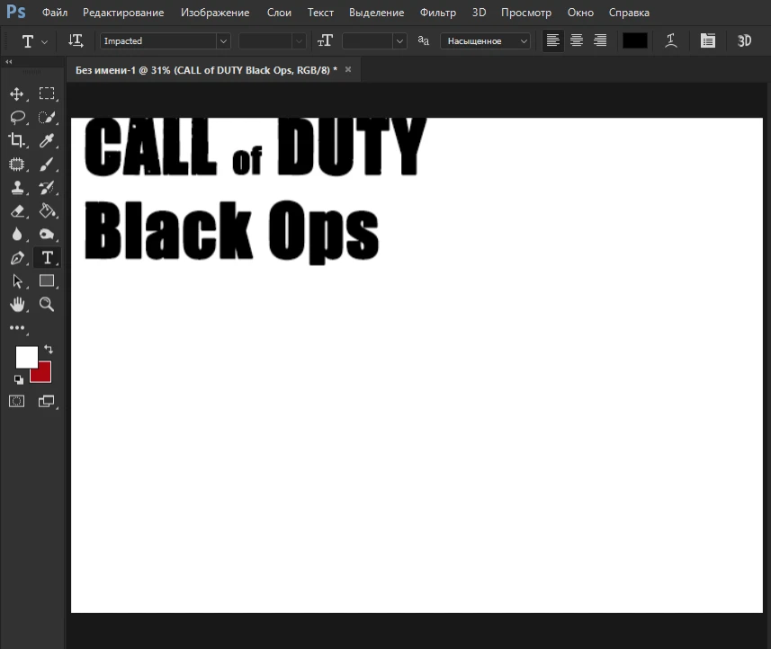771x649 pixels.
Task: Select the Eyedropper tool
Action: 47,140
